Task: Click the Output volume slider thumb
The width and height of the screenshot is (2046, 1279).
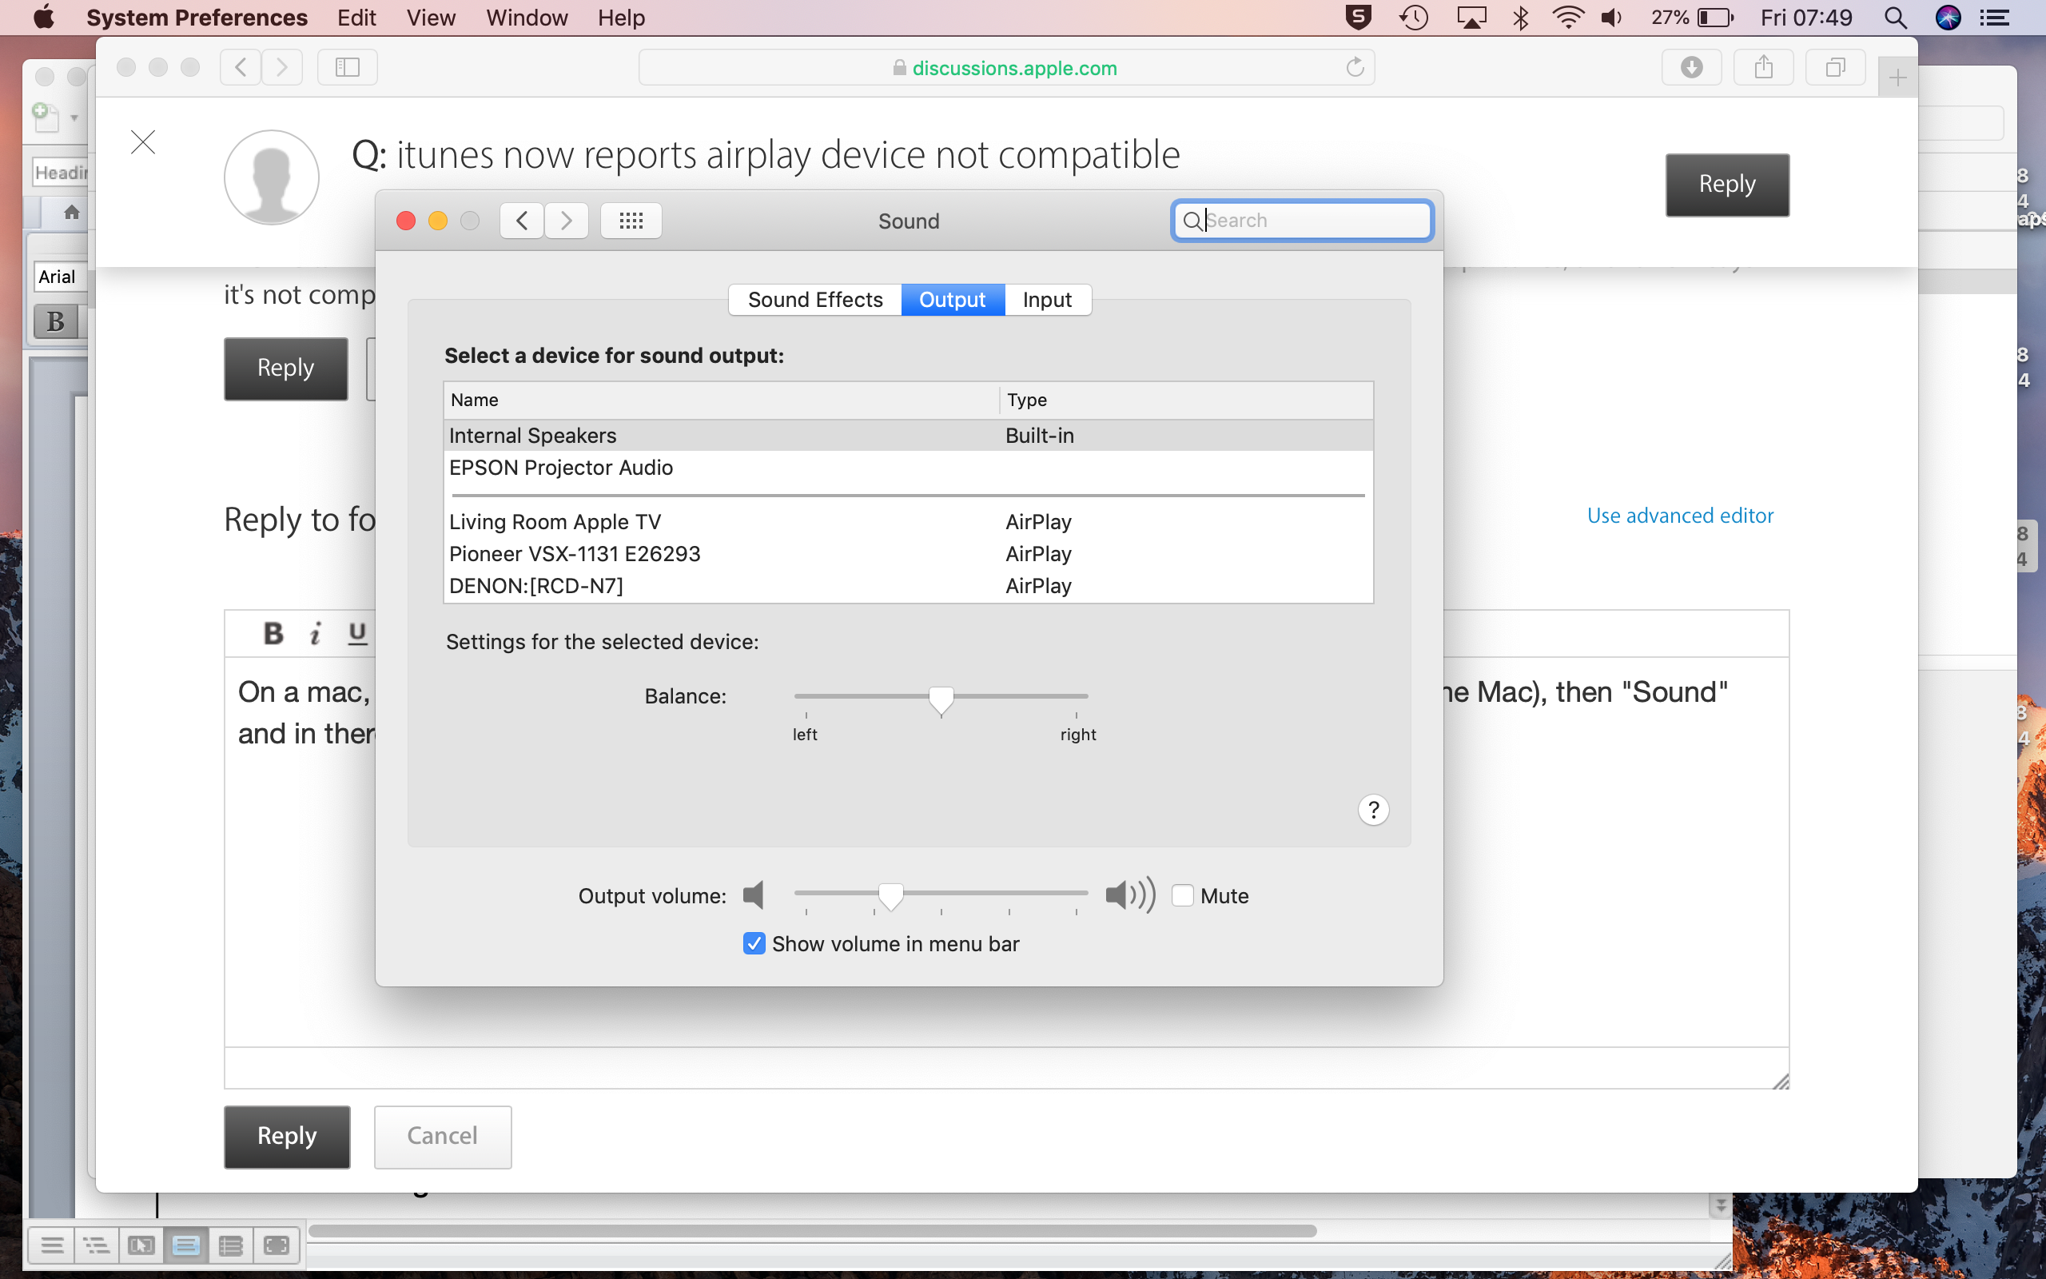Action: (890, 895)
